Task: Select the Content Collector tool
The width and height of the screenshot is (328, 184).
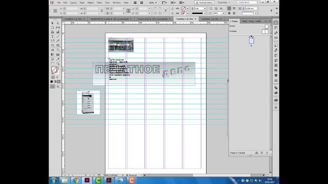Action: (x=52, y=32)
